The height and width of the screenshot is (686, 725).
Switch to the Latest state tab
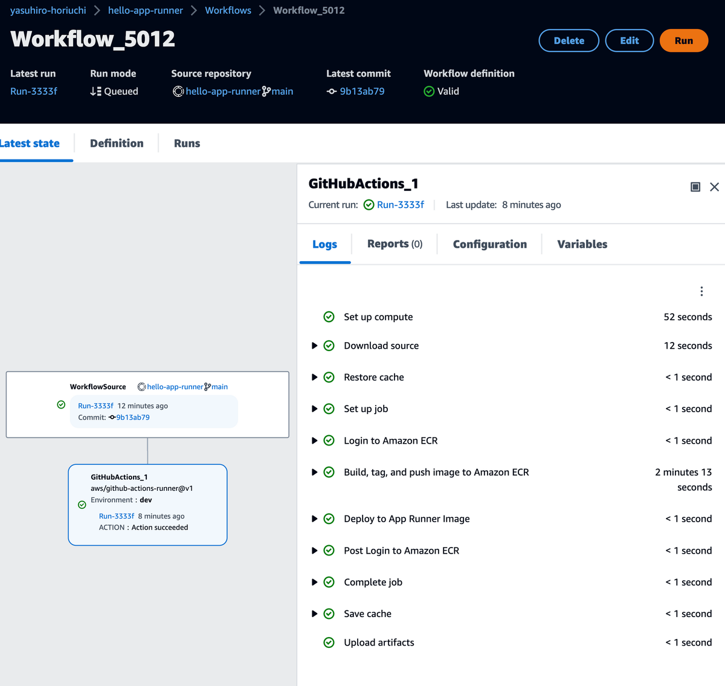pos(30,143)
